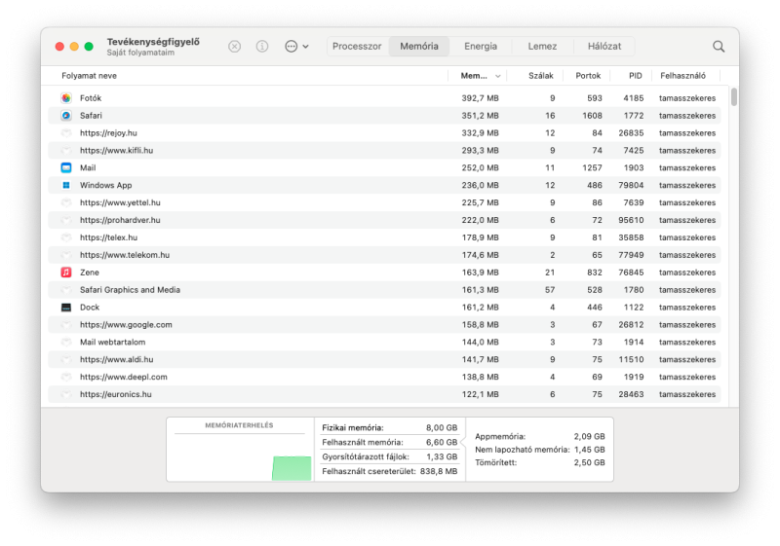The image size is (780, 546).
Task: Click the Appmemória 2,09 GB value
Action: 589,437
